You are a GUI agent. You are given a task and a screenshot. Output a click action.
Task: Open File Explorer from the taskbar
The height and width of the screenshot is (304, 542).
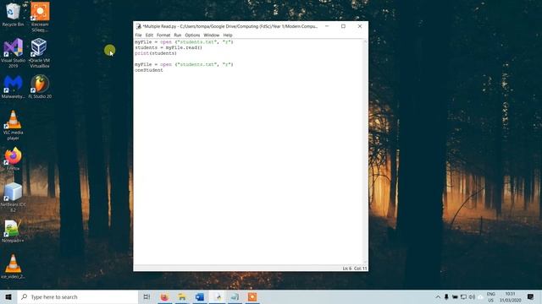click(182, 296)
